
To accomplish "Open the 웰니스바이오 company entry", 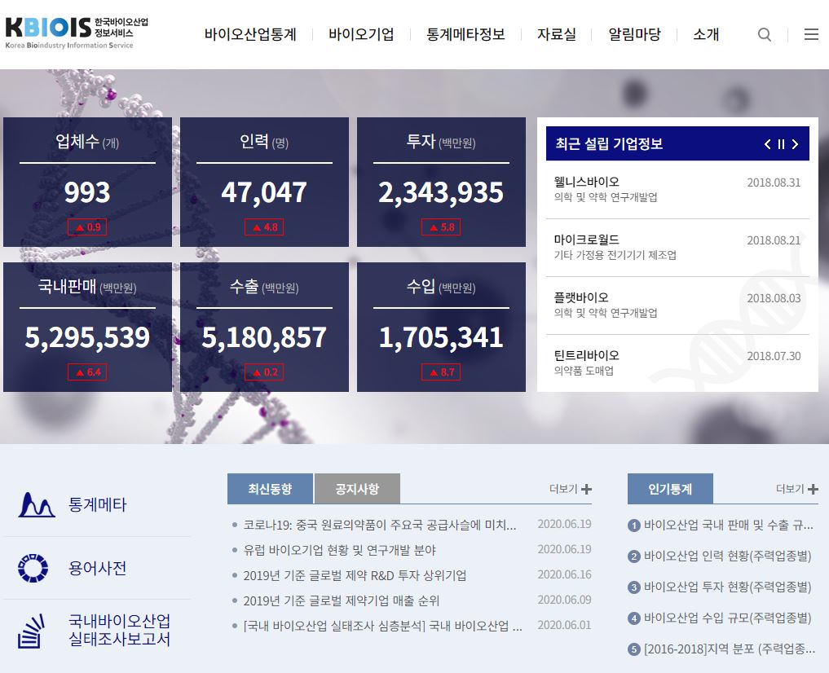I will pyautogui.click(x=586, y=182).
